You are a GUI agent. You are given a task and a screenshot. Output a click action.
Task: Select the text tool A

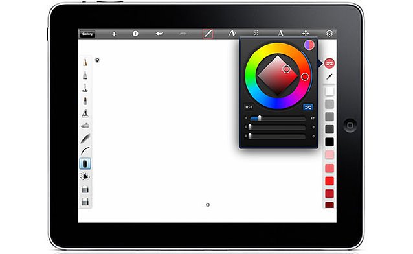tap(280, 34)
